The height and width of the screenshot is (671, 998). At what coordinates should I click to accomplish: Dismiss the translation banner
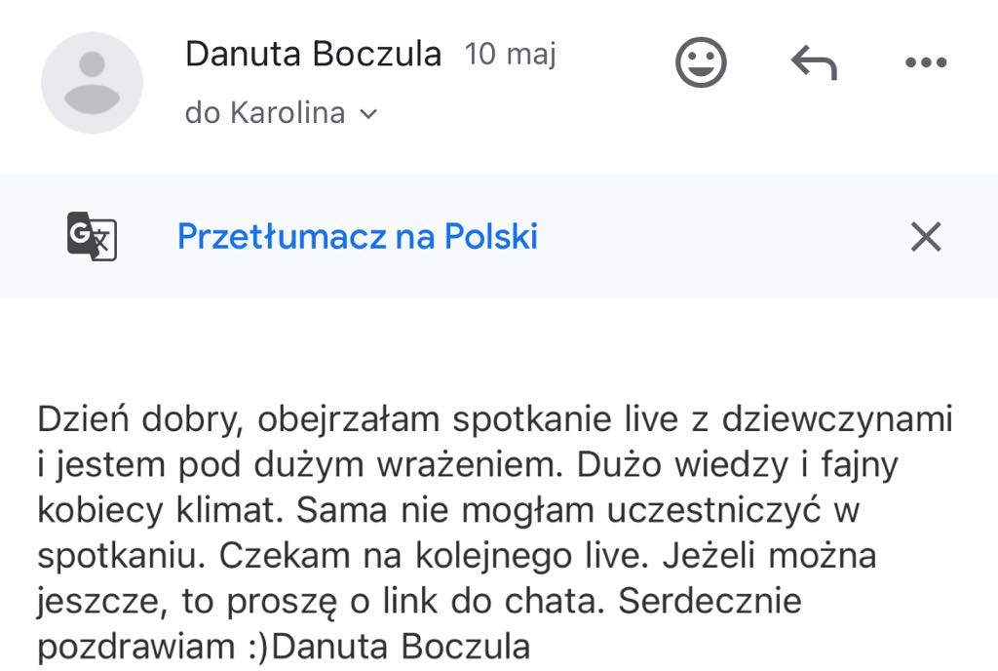click(925, 237)
